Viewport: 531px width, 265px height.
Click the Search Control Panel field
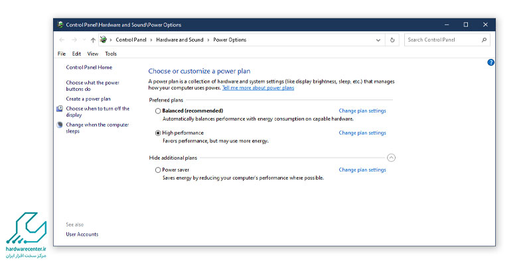click(x=441, y=40)
